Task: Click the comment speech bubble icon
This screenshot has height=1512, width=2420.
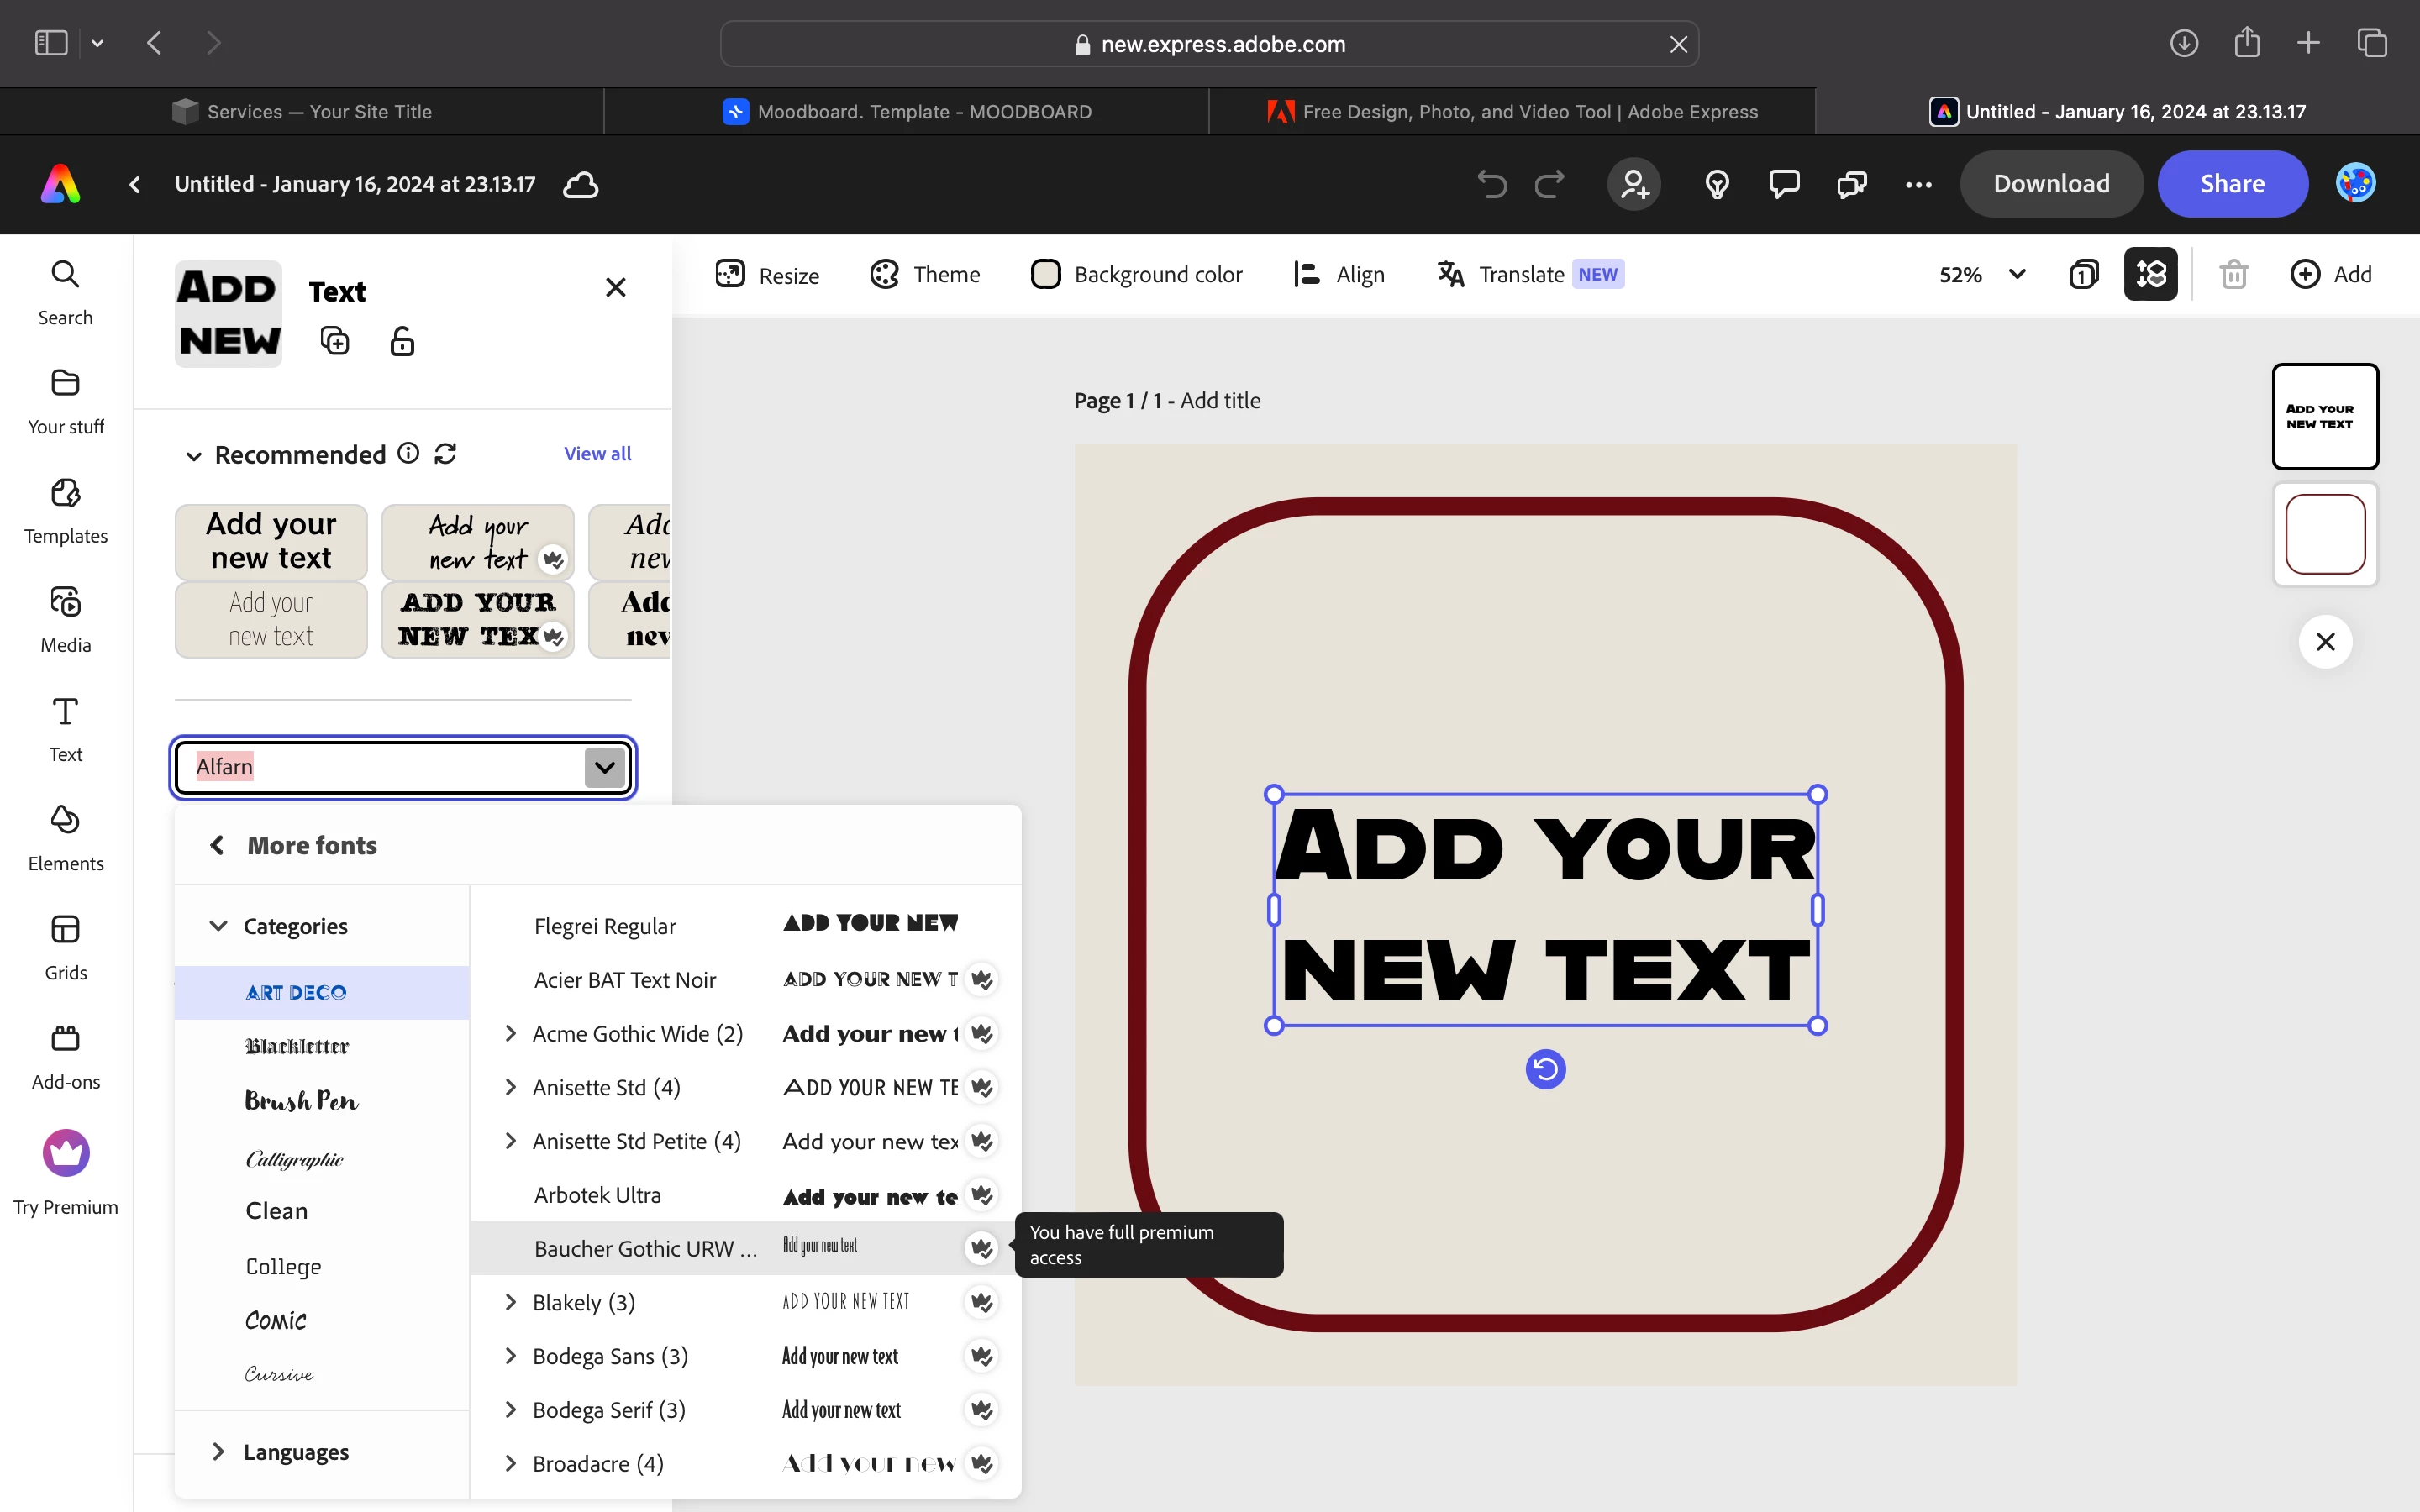Action: coord(1784,184)
